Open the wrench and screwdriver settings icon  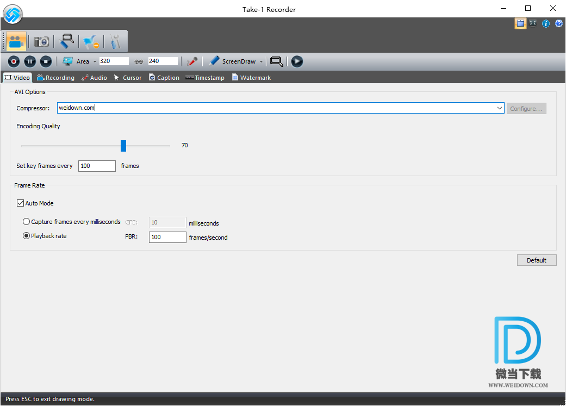115,41
